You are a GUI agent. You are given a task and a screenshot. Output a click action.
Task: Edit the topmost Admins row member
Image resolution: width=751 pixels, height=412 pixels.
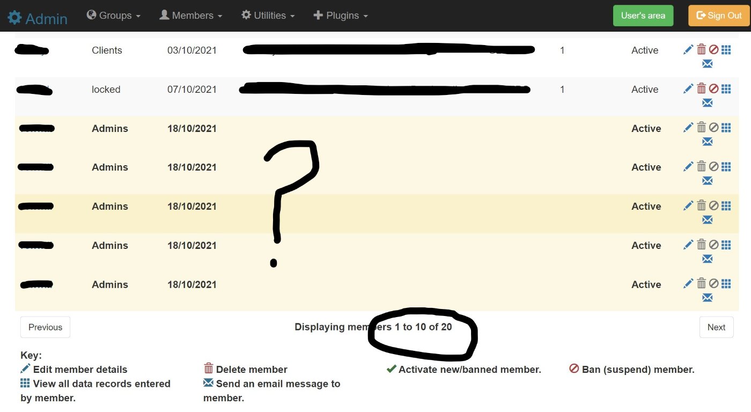(688, 128)
